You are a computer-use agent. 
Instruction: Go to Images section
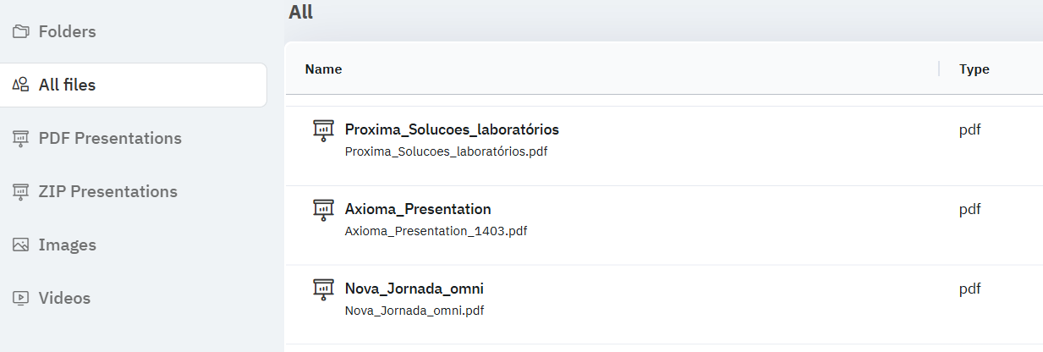click(x=68, y=245)
